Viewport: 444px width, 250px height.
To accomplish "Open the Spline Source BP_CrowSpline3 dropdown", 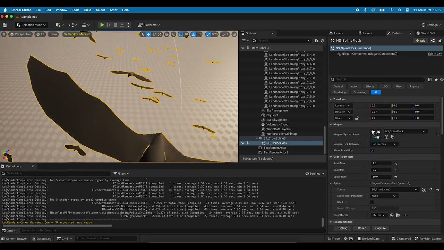I will coord(394,190).
